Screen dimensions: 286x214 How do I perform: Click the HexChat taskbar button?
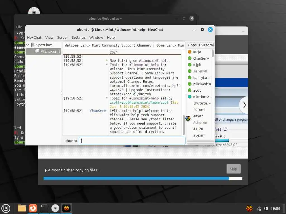coord(66,208)
